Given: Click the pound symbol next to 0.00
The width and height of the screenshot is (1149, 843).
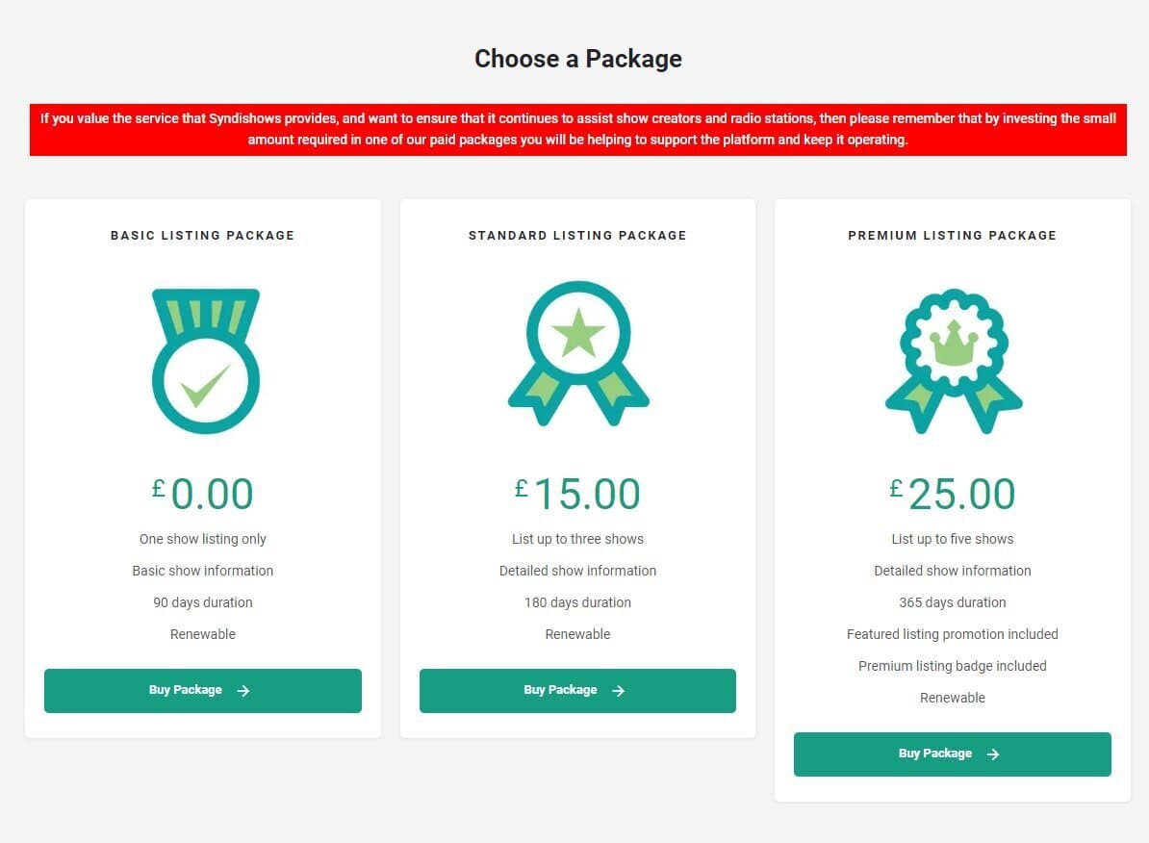Looking at the screenshot, I should tap(158, 488).
